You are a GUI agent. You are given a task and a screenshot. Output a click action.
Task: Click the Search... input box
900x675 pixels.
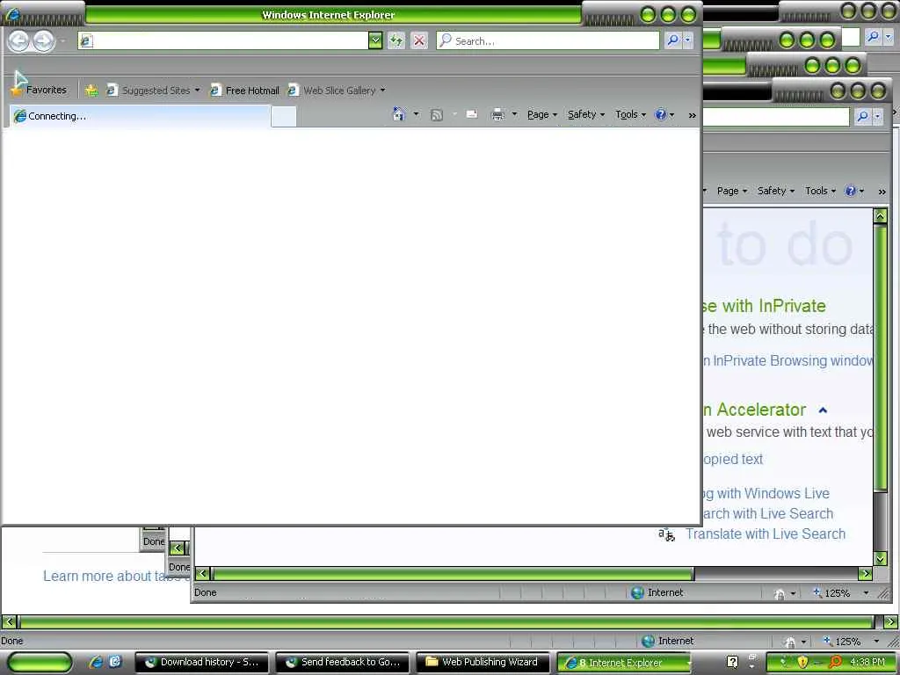tap(548, 40)
